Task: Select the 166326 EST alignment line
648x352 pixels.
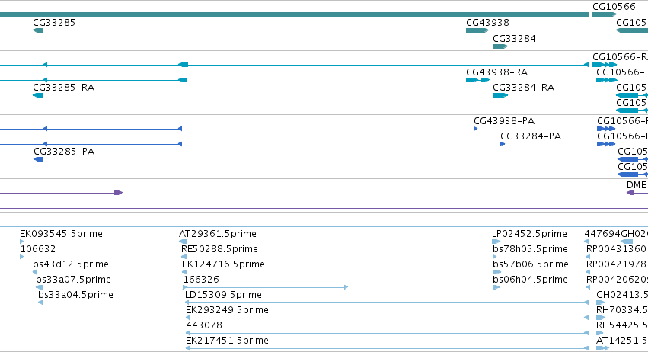Action: click(265, 287)
